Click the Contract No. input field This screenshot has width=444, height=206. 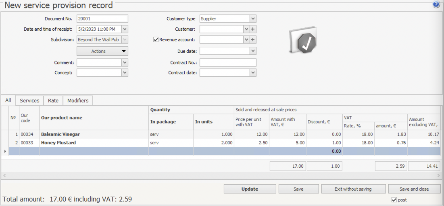[x=228, y=62]
